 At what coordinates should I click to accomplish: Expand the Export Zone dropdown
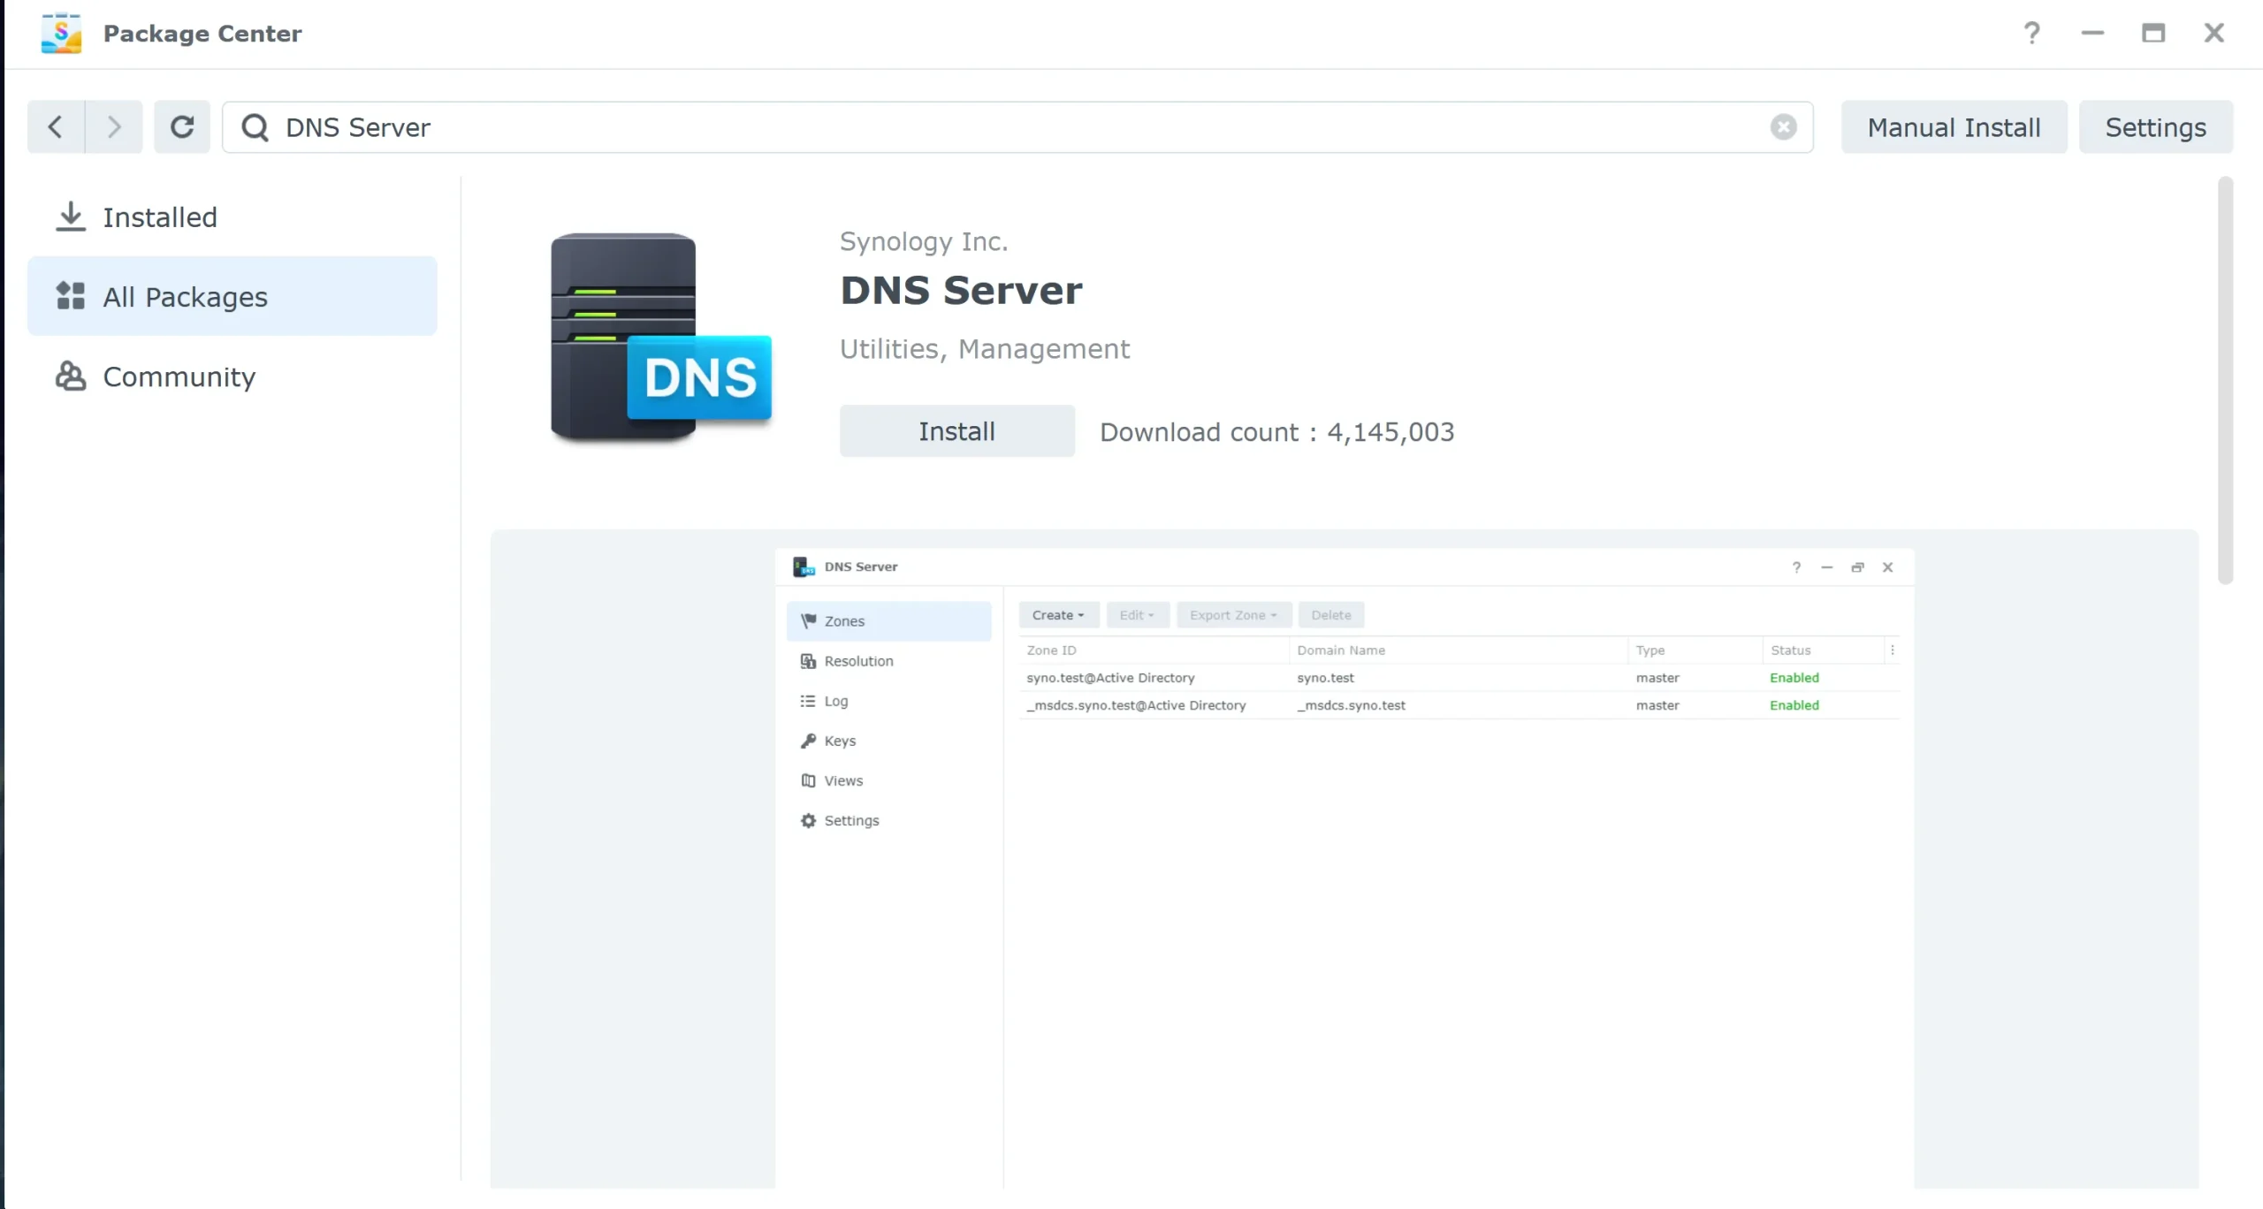pyautogui.click(x=1232, y=614)
